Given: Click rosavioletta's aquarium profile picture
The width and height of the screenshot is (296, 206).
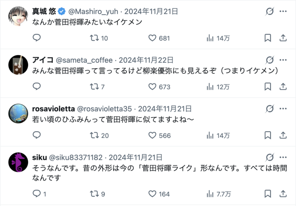Looking at the screenshot, I should [x=18, y=113].
